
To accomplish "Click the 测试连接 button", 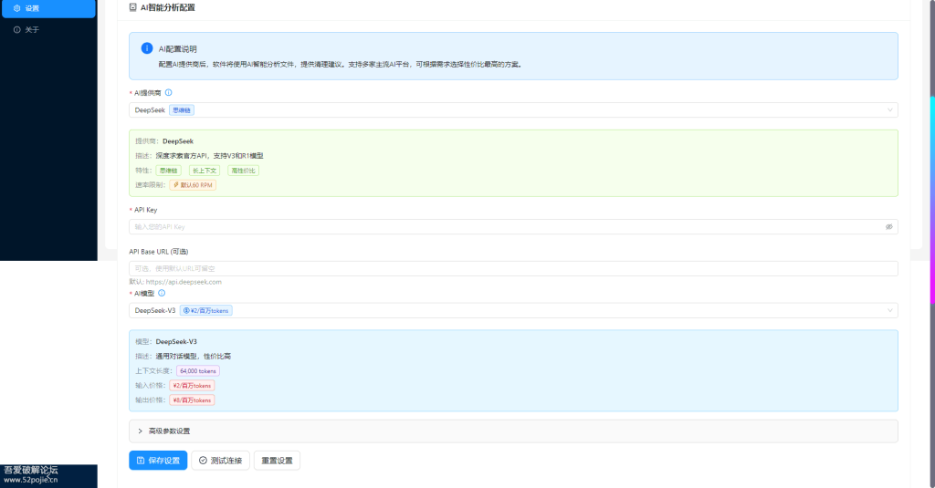I will (220, 461).
